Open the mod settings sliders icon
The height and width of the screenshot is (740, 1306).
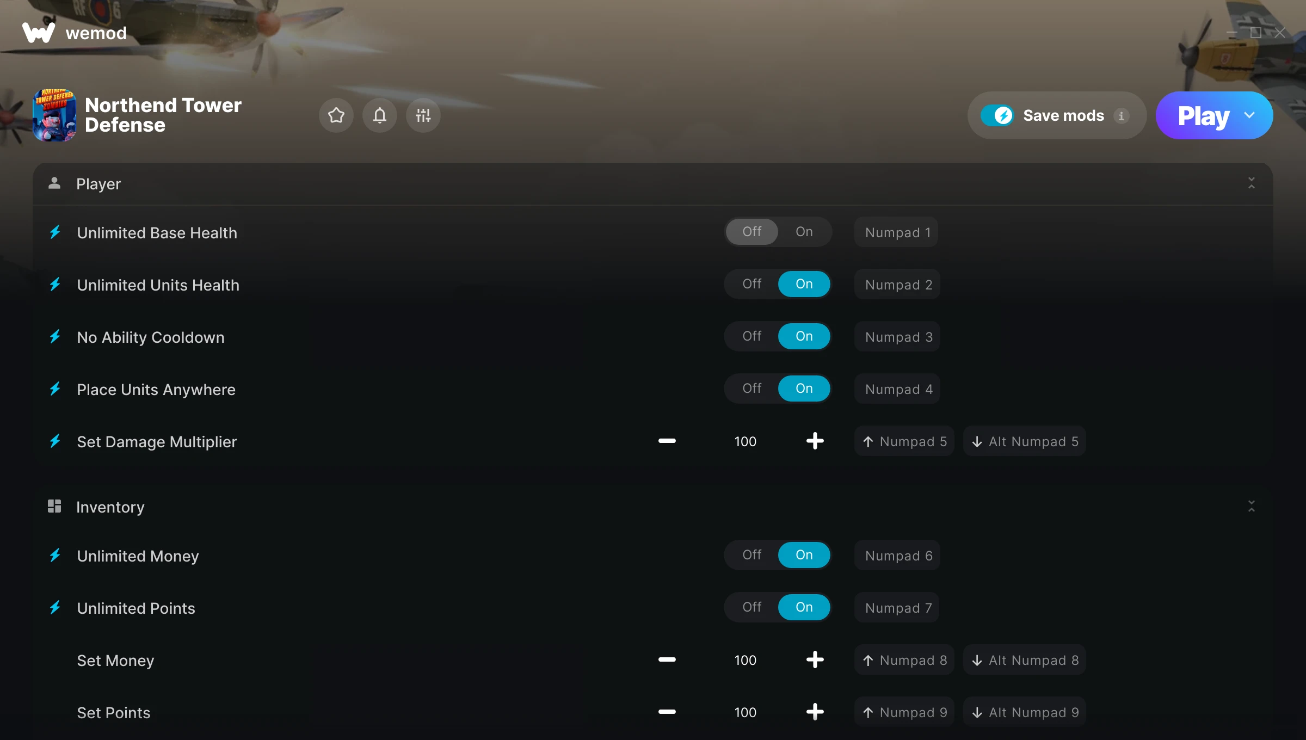click(423, 115)
